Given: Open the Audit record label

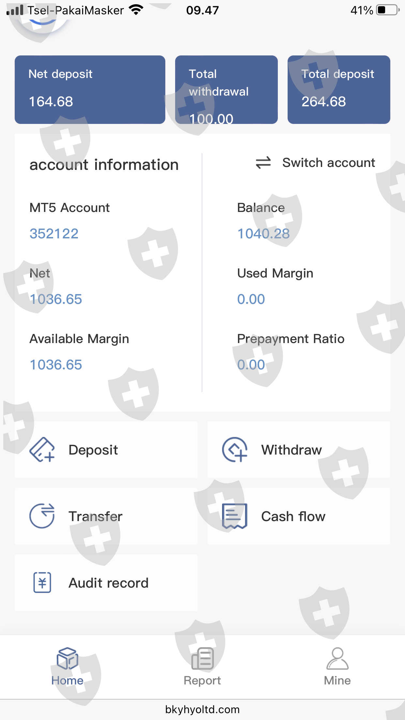Looking at the screenshot, I should coord(109,583).
